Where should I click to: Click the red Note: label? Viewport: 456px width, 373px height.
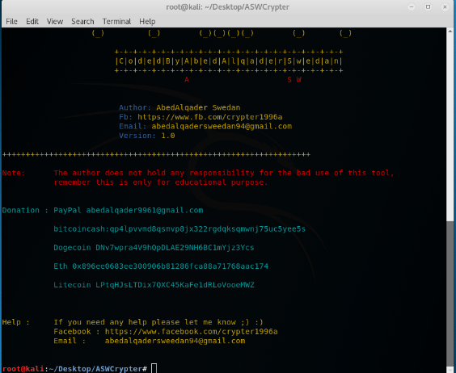click(x=14, y=173)
